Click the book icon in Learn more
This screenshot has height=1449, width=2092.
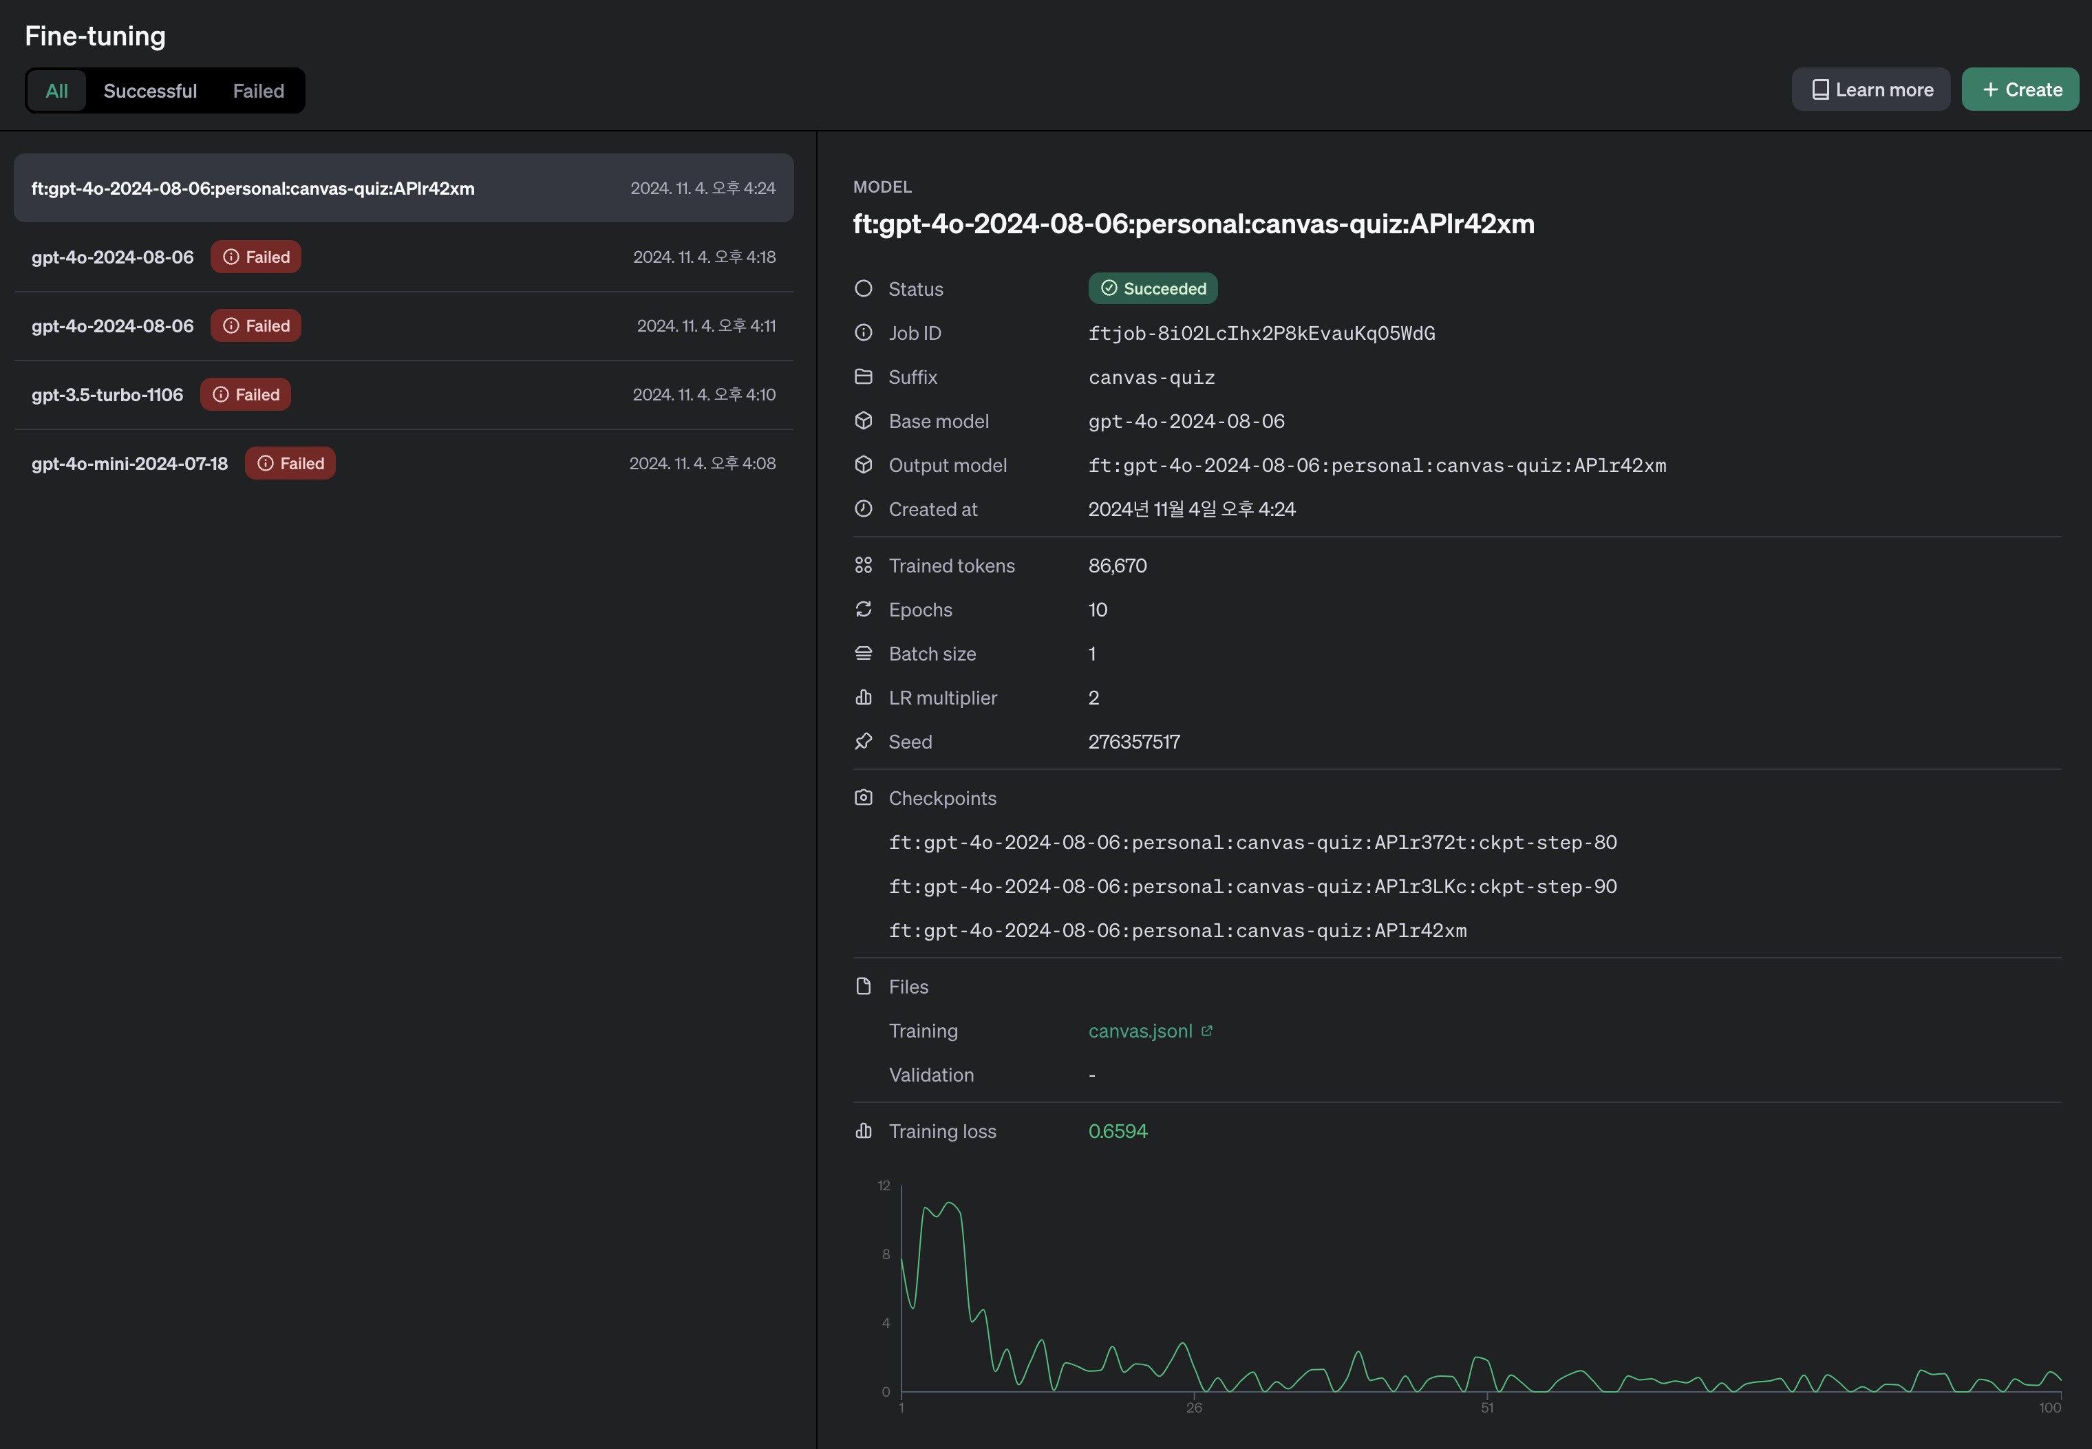(1819, 89)
